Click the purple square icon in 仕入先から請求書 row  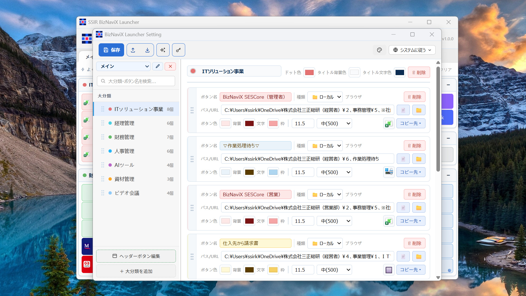389,270
